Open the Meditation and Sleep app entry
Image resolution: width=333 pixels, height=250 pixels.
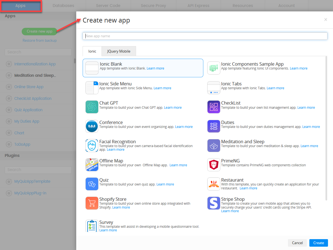coord(35,75)
